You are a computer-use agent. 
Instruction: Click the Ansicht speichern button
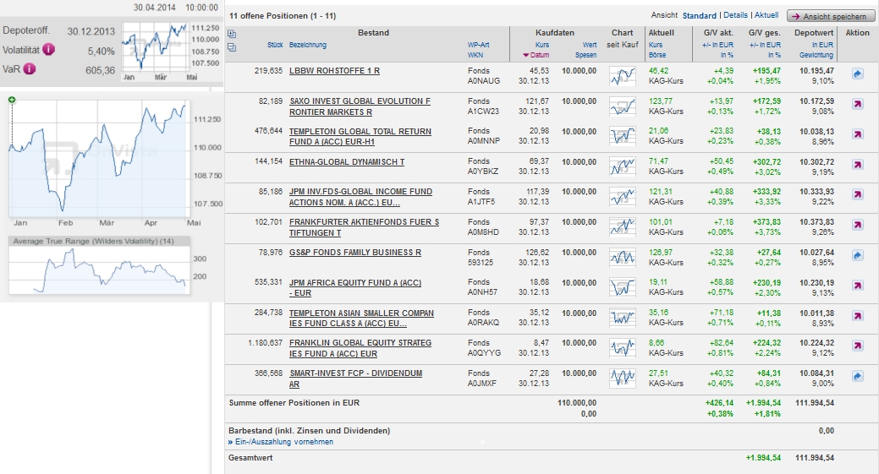(x=830, y=16)
